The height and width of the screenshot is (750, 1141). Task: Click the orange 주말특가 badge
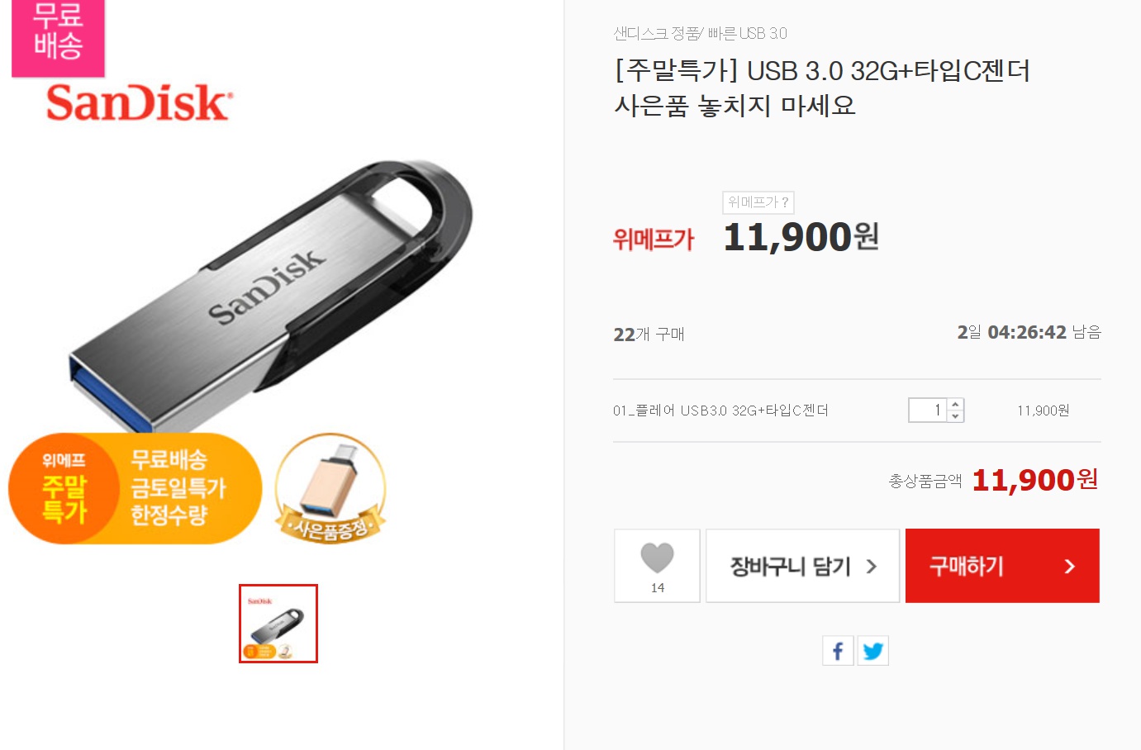coord(135,488)
